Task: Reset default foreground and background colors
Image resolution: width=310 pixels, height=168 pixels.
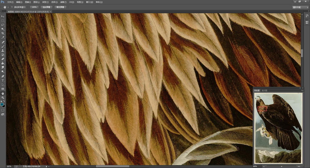Action: pyautogui.click(x=2, y=101)
